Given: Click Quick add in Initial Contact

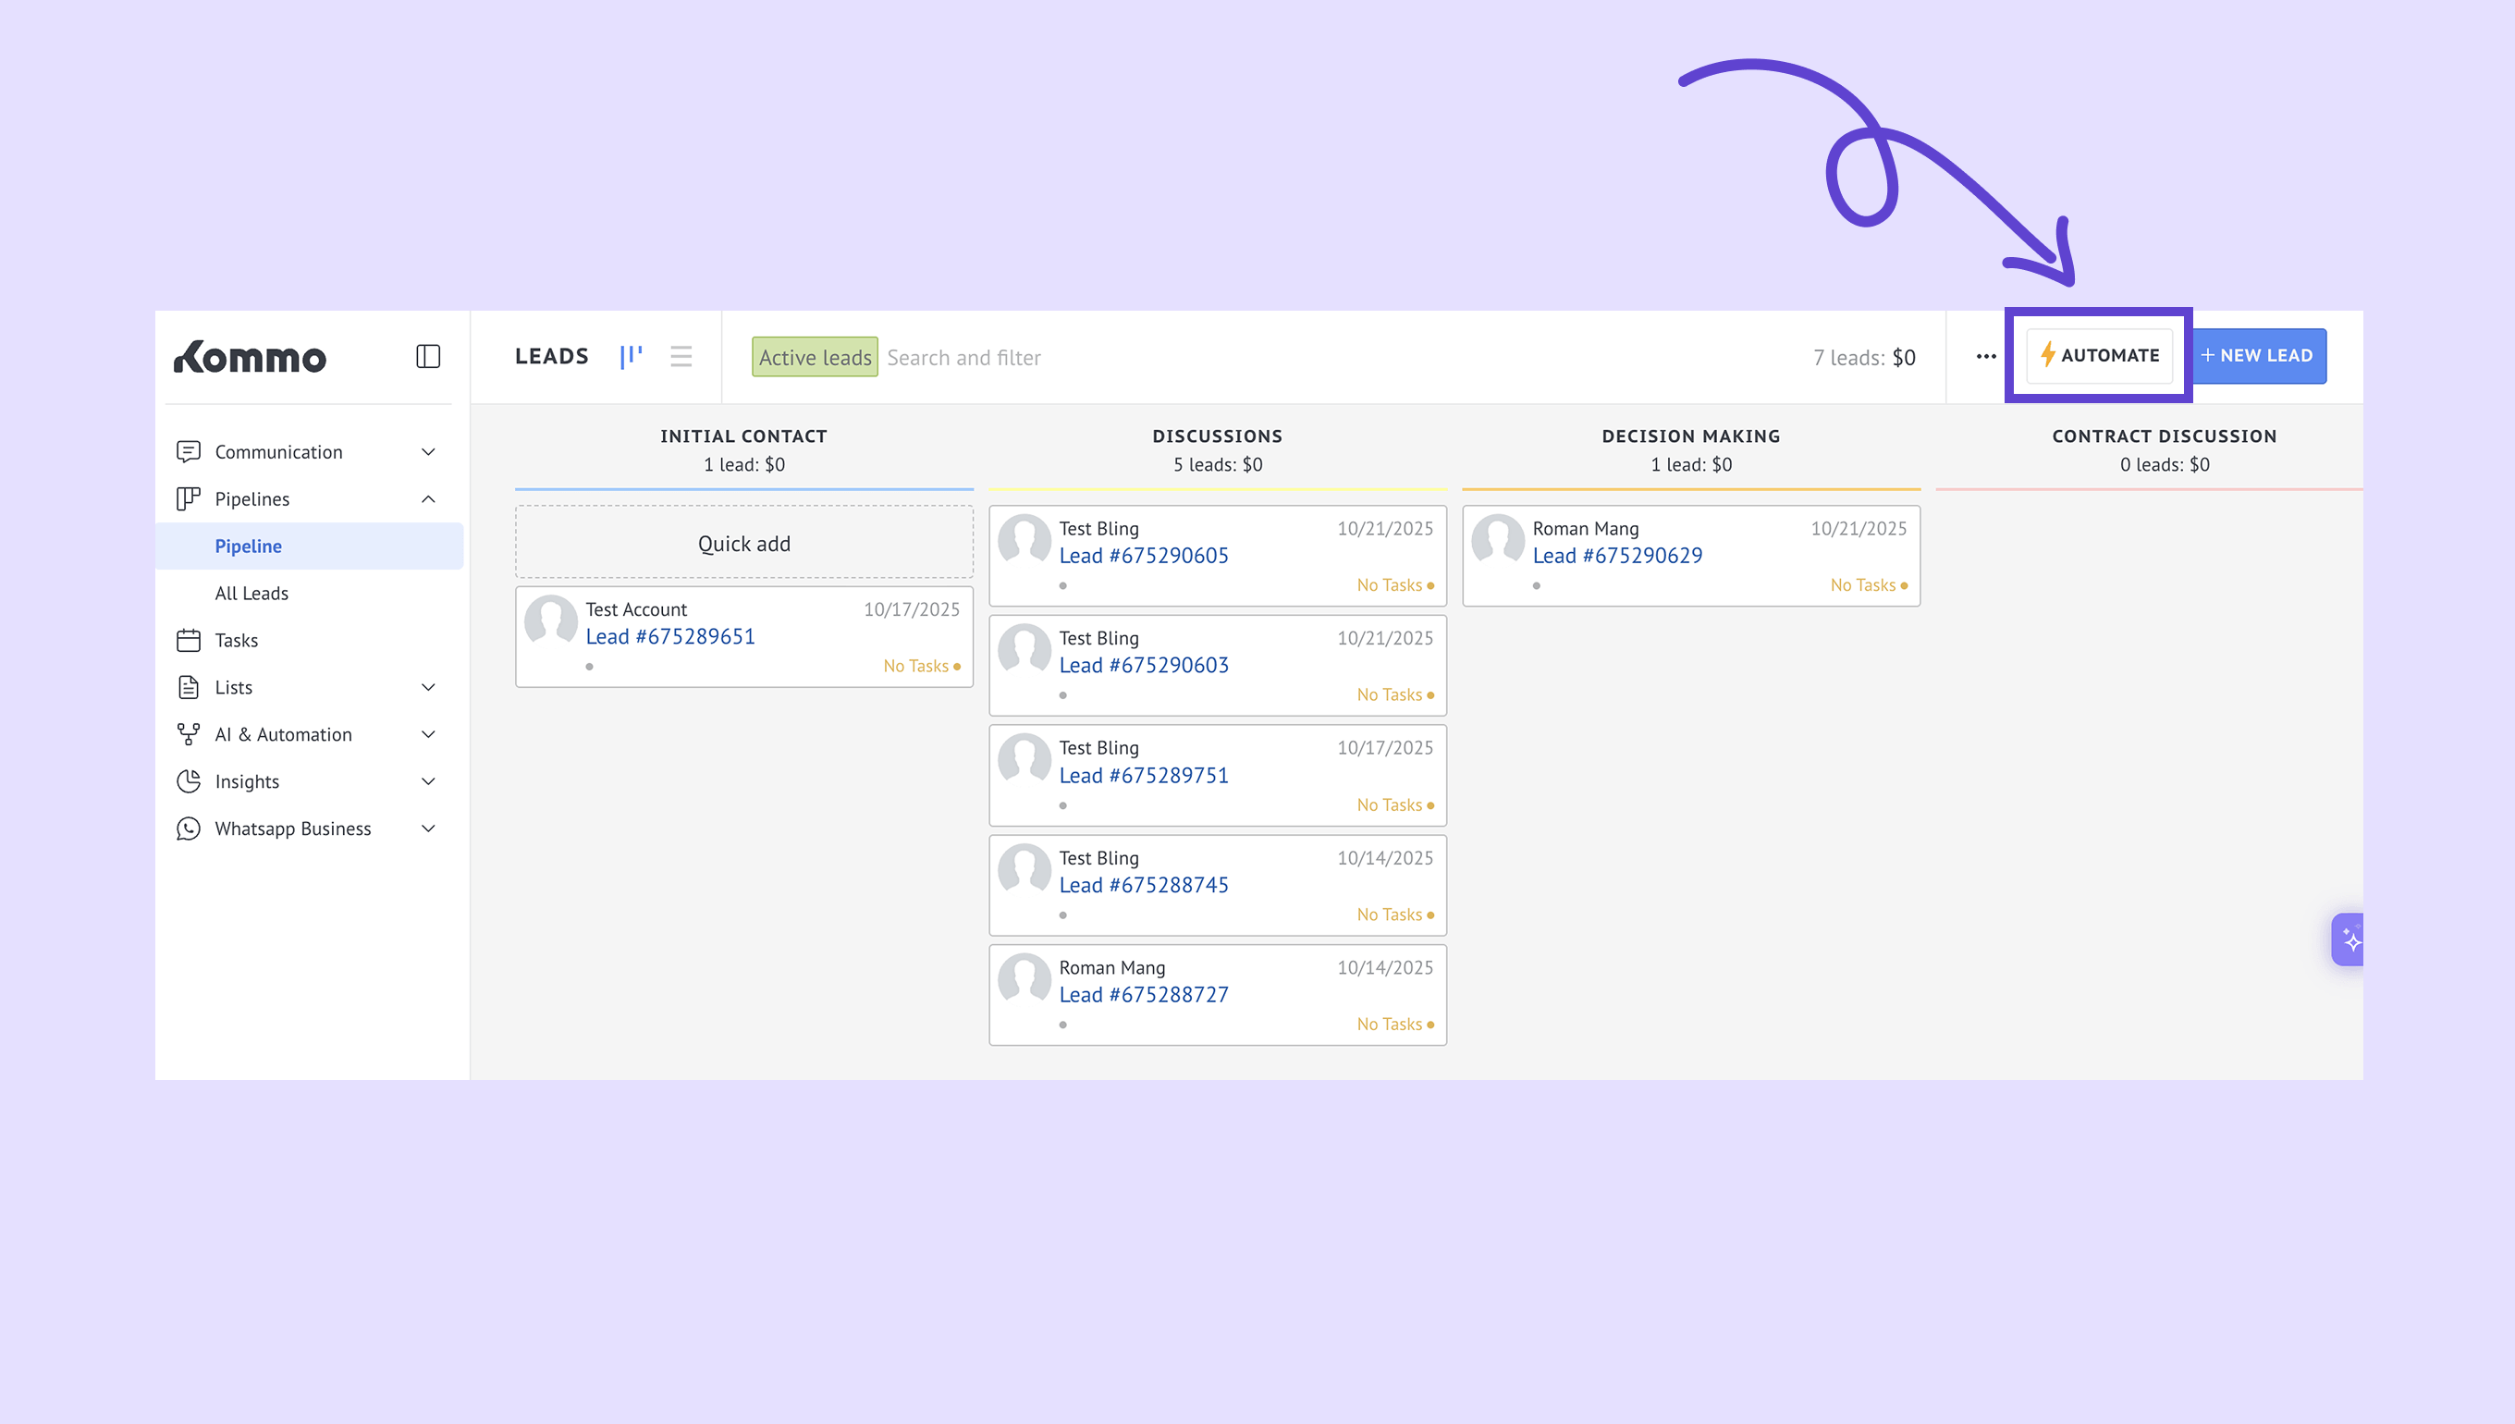Looking at the screenshot, I should (x=743, y=543).
